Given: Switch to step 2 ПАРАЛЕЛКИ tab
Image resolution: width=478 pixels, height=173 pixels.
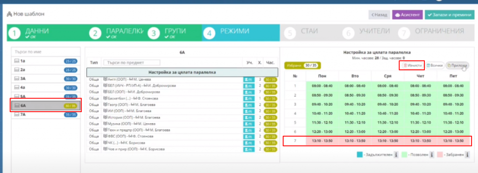Looking at the screenshot, I should 116,33.
